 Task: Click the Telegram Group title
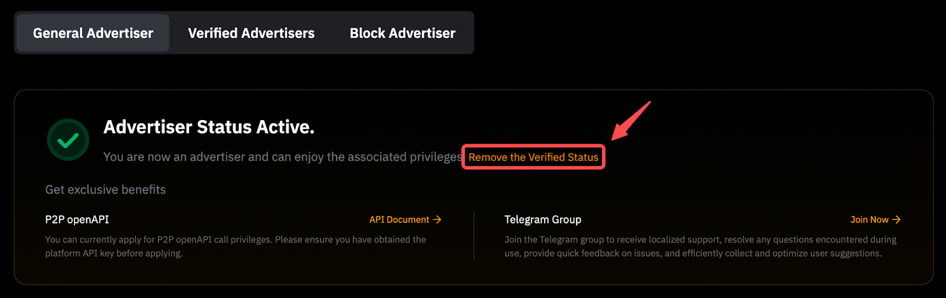[x=543, y=220]
